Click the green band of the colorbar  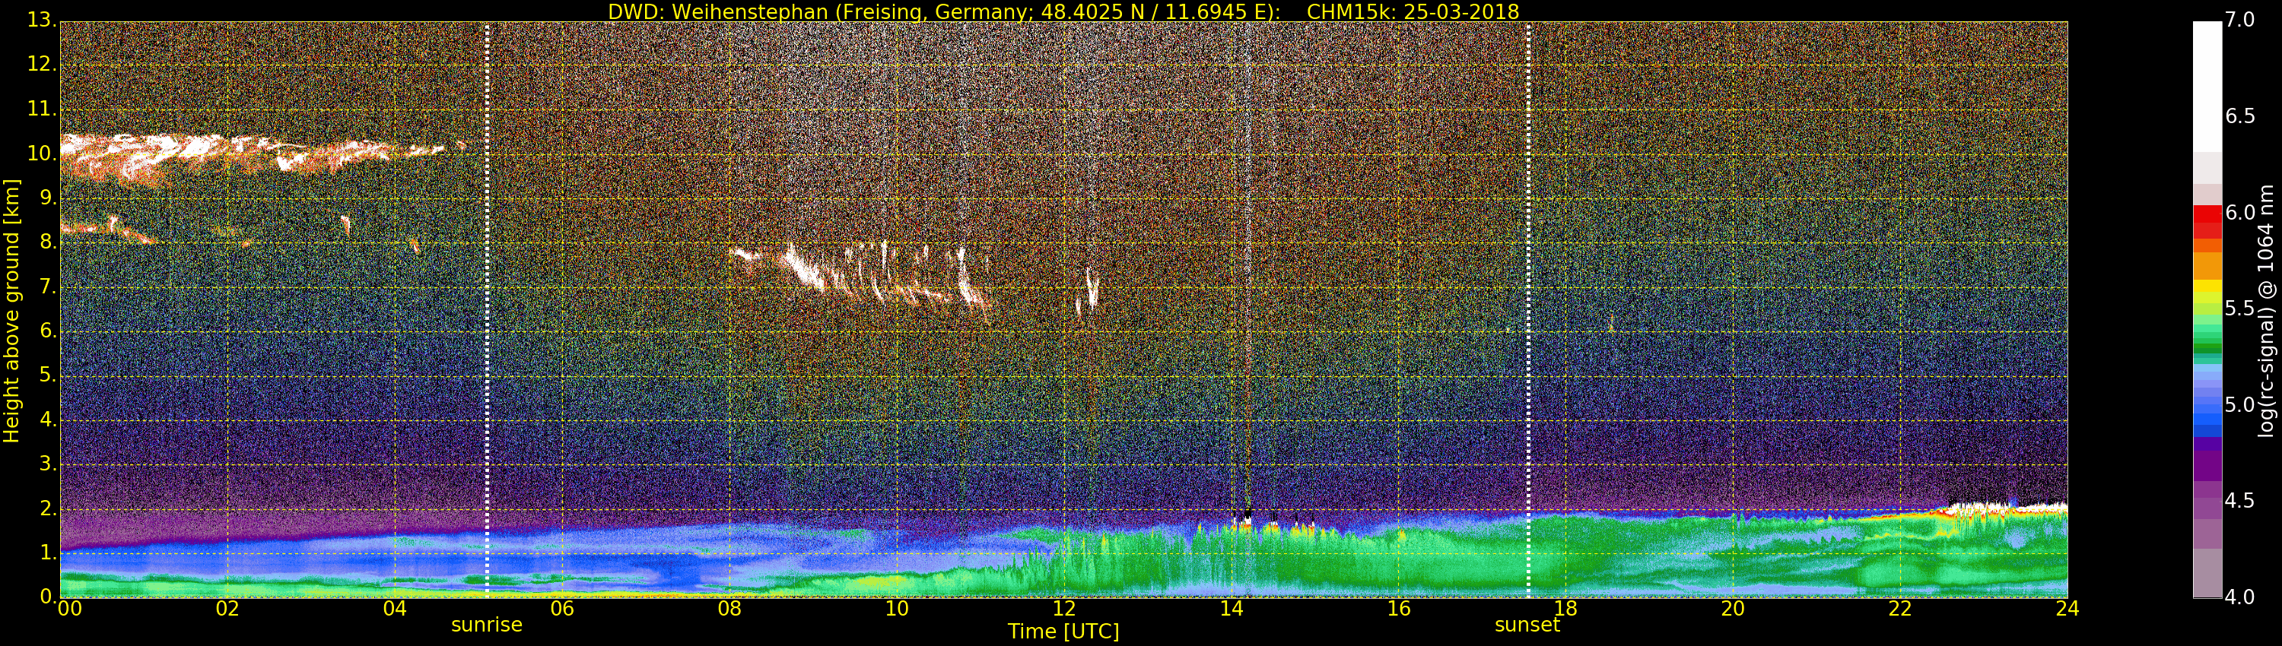point(2207,334)
